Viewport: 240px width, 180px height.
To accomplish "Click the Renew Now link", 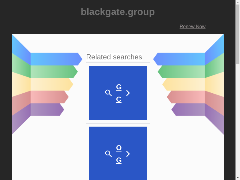I will coord(192,27).
